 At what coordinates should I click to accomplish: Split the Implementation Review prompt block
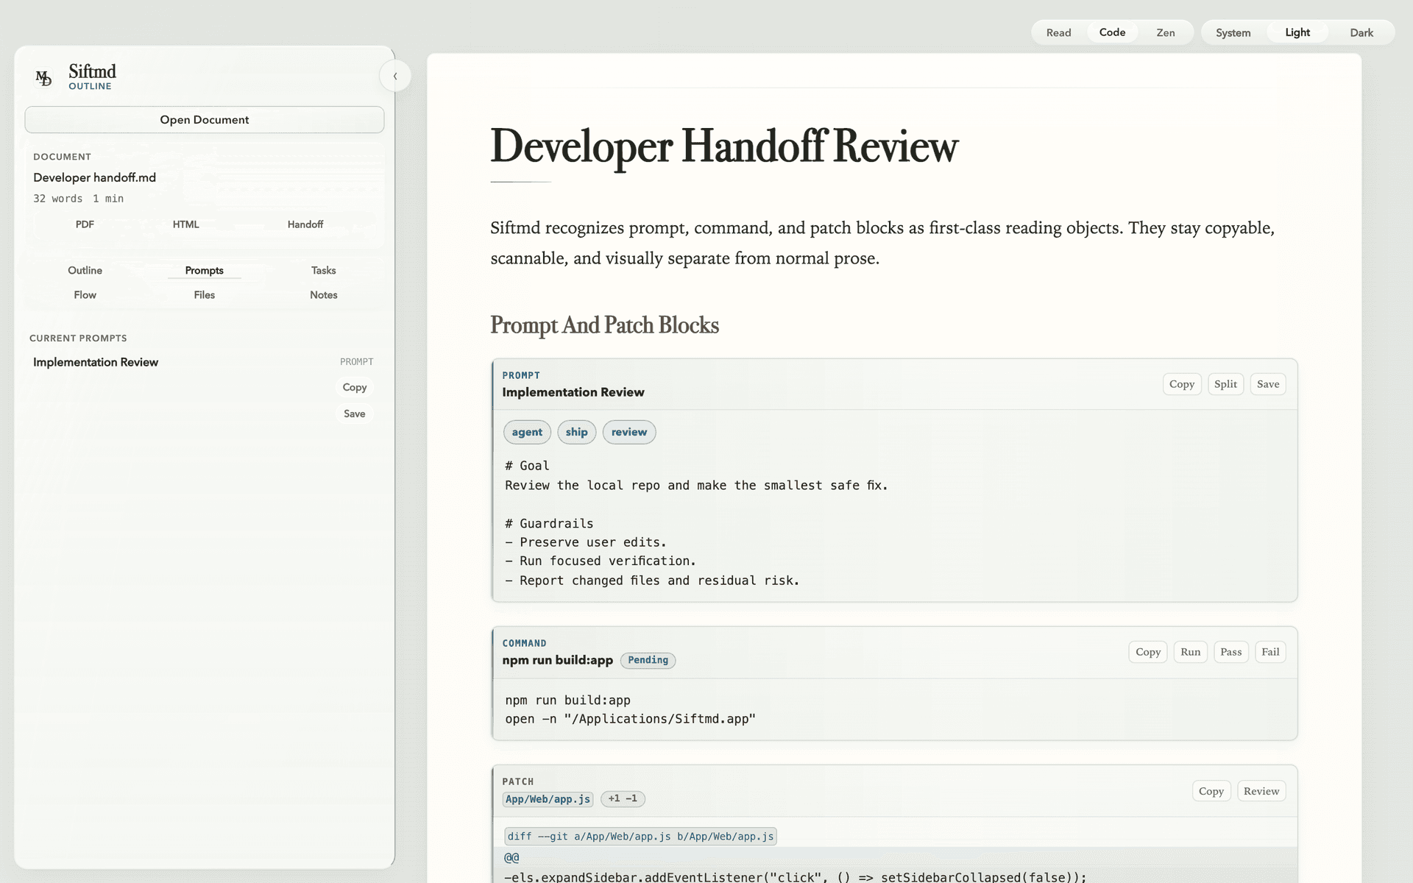(x=1226, y=384)
